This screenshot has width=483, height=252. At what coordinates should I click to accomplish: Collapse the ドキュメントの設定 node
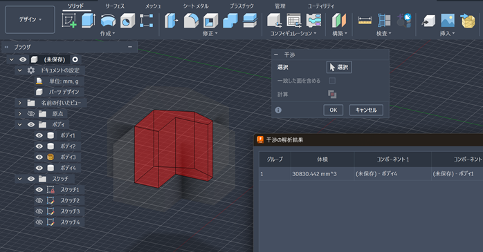[x=19, y=70]
